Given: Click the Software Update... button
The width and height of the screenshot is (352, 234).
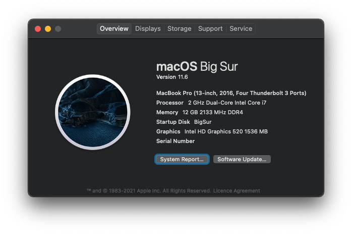Looking at the screenshot, I should 242,159.
